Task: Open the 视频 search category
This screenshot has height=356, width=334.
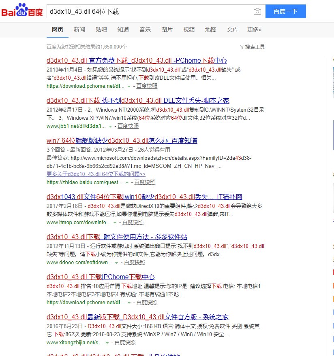Action: click(x=188, y=30)
